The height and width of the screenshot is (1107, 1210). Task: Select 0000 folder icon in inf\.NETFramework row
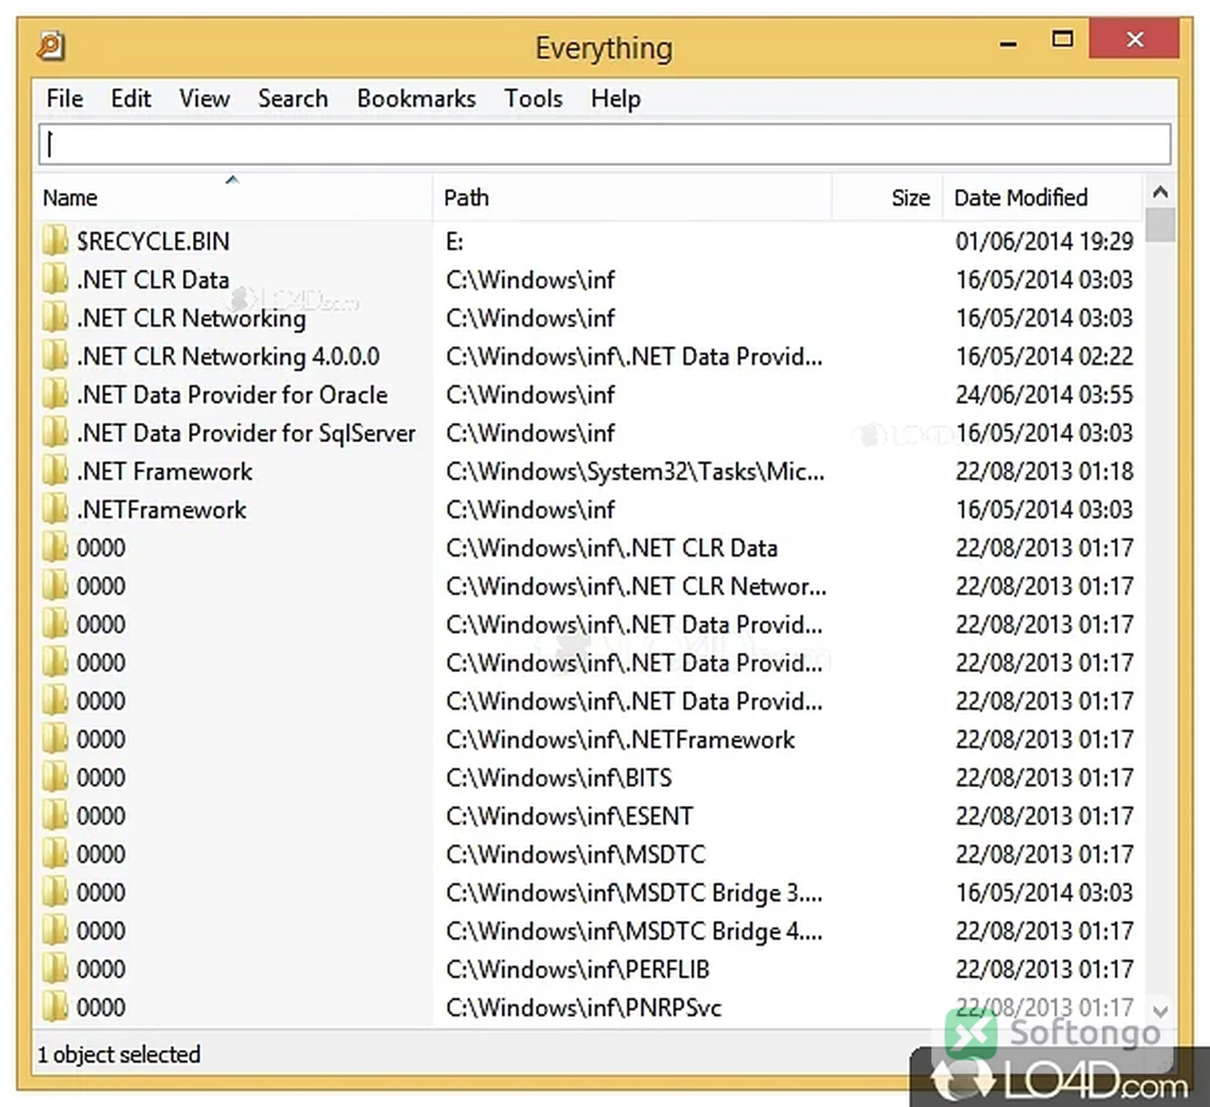point(55,739)
